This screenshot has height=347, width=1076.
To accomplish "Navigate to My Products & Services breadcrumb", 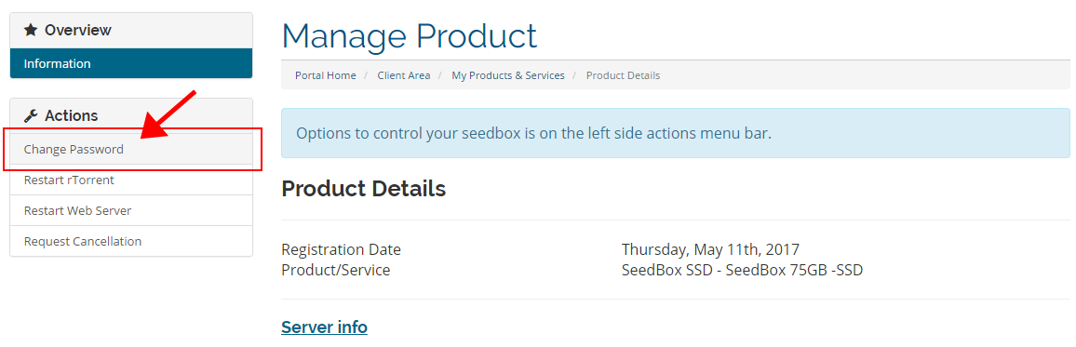I will pos(508,75).
